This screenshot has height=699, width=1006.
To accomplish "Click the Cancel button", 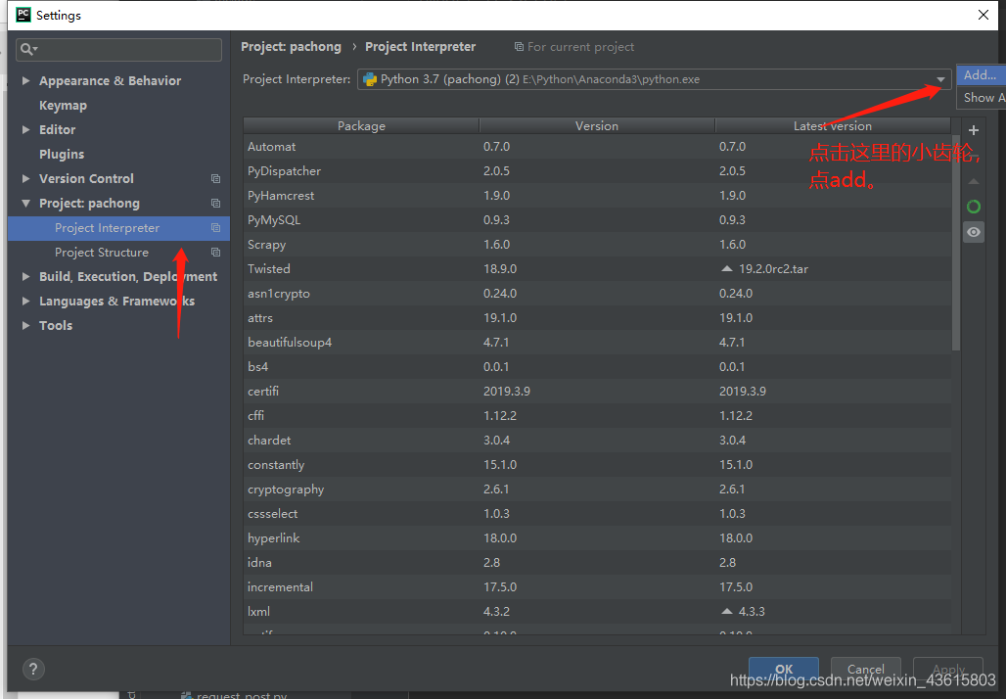I will tap(865, 670).
